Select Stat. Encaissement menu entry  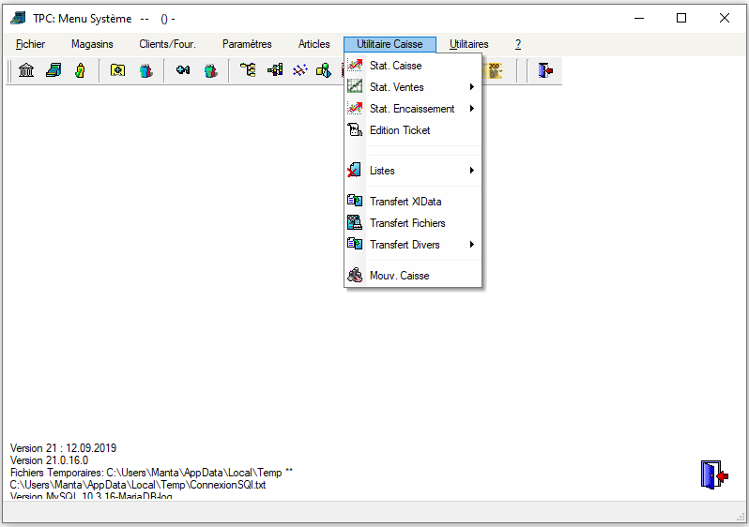(x=413, y=109)
